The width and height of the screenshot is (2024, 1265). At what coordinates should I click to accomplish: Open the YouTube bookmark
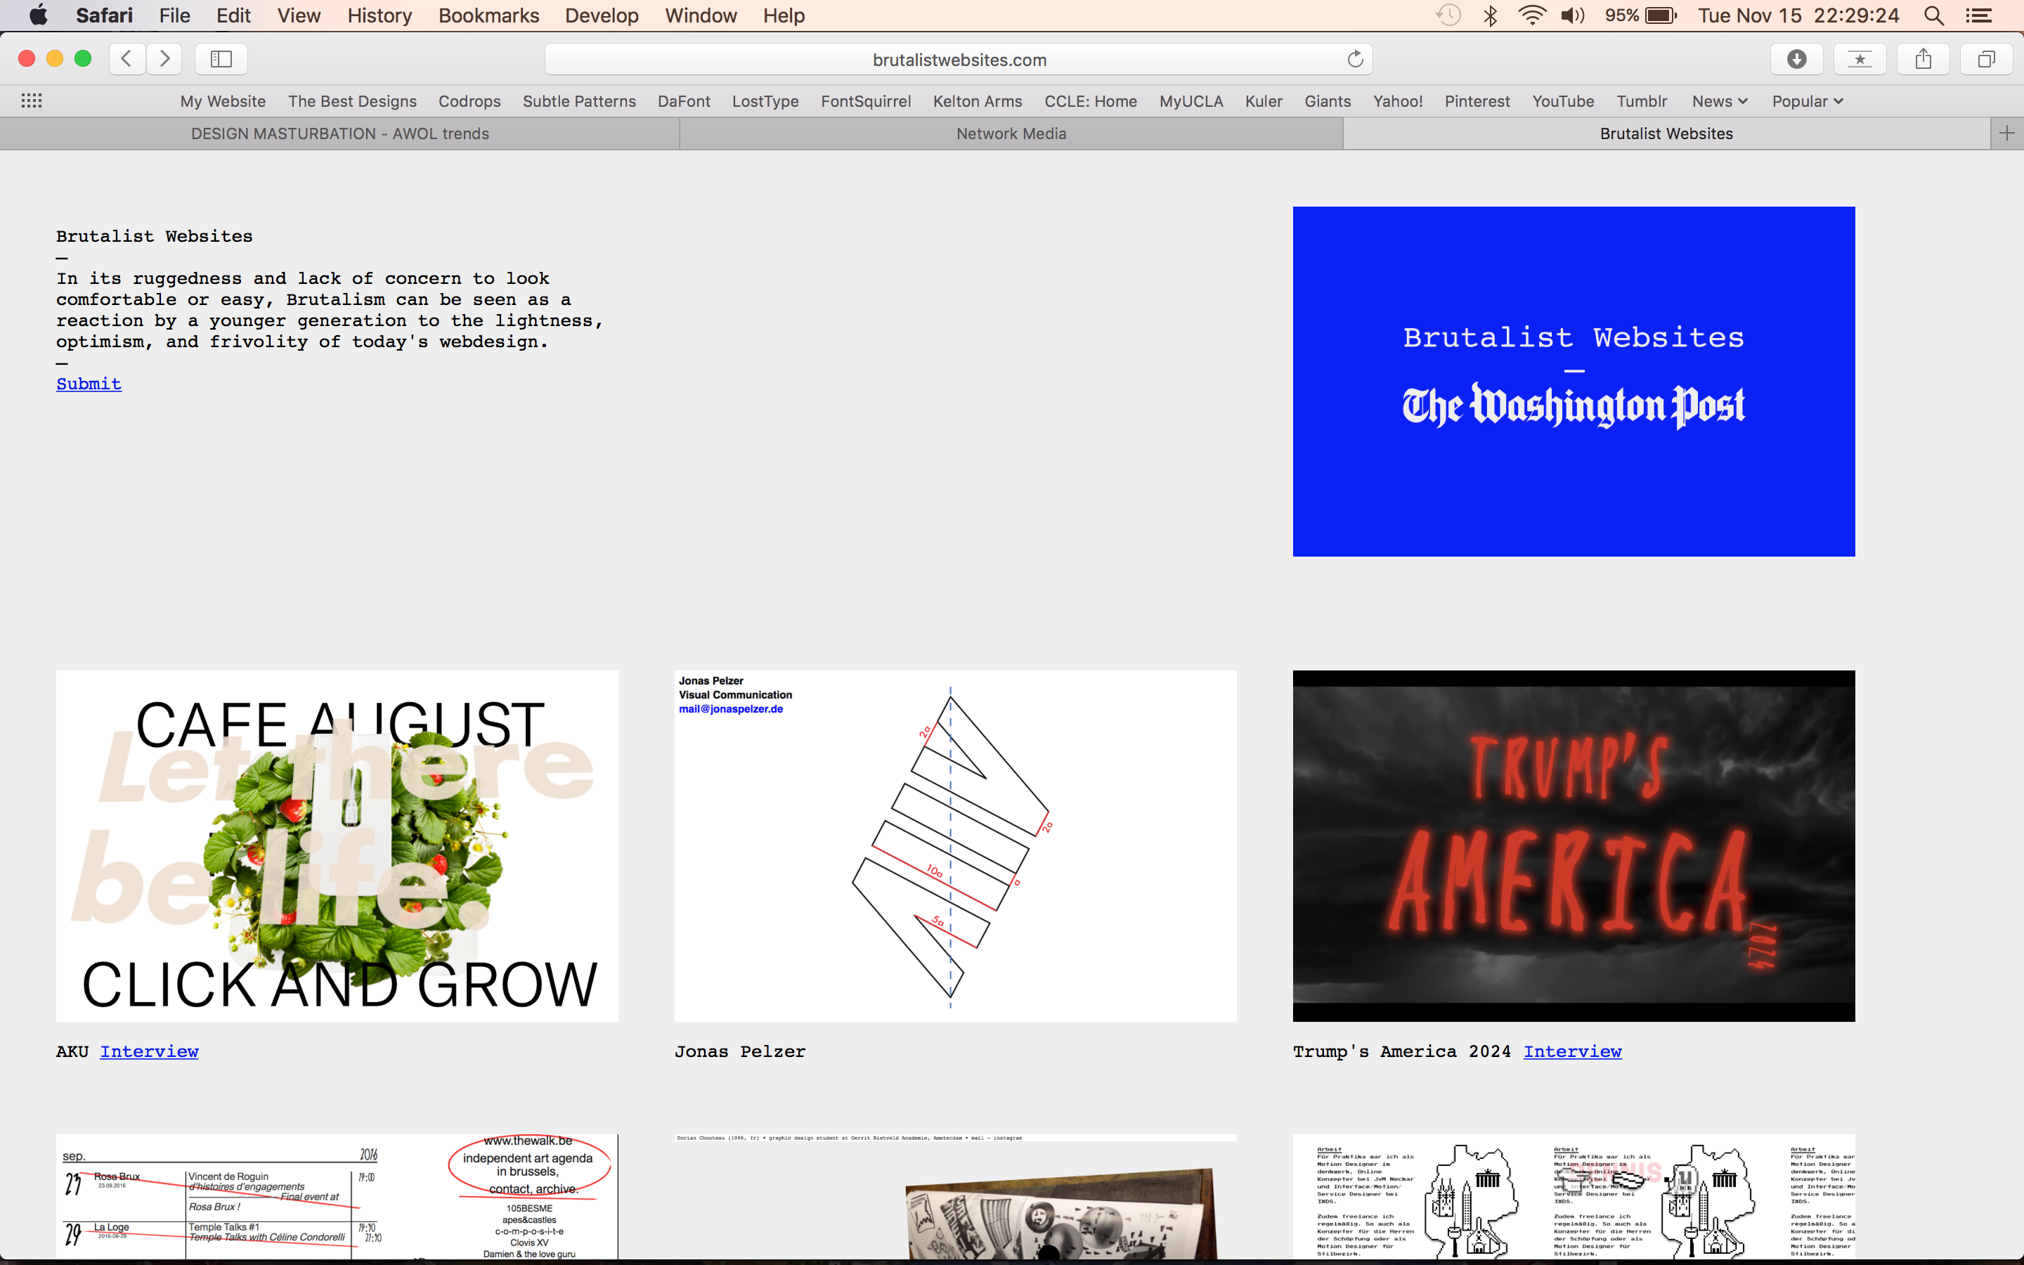(1562, 101)
